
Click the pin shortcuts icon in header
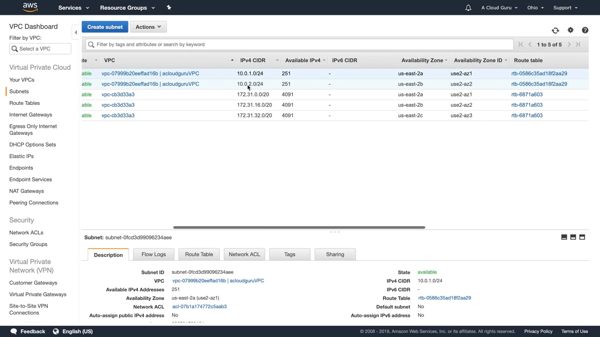(x=169, y=7)
